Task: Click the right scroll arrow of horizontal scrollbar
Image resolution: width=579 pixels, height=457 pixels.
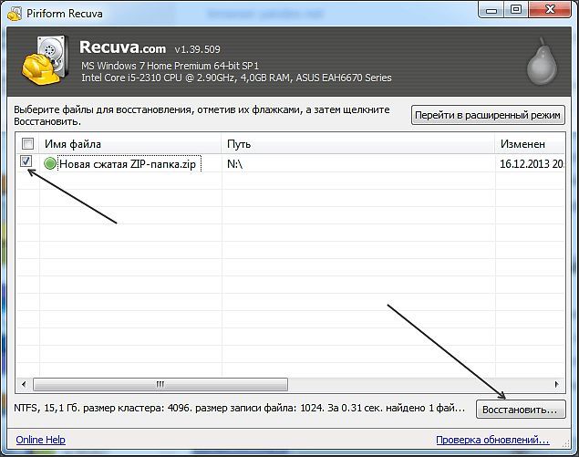Action: coord(556,384)
